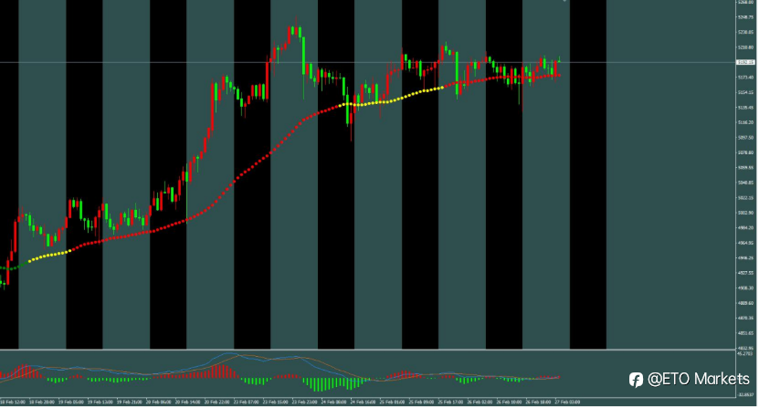The height and width of the screenshot is (408, 759).
Task: Click the 45.2703 indicator scale value
Action: tap(744, 354)
